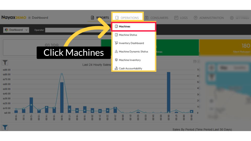The height and width of the screenshot is (141, 251).
Task: Expand the Dashboard dropdown selector
Action: 16,30
